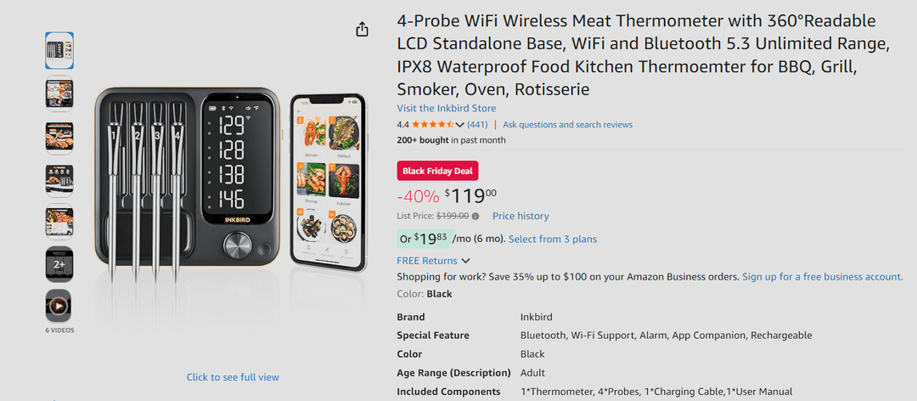This screenshot has height=401, width=917.
Task: Expand the FREE Returns dropdown
Action: 465,261
